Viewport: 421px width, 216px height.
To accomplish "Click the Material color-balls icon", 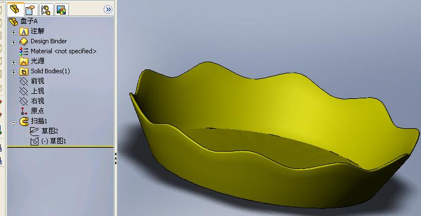I will pyautogui.click(x=23, y=51).
